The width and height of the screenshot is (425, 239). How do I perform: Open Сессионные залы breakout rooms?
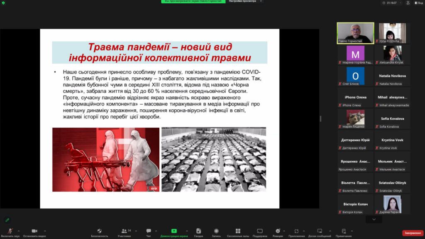tap(238, 231)
